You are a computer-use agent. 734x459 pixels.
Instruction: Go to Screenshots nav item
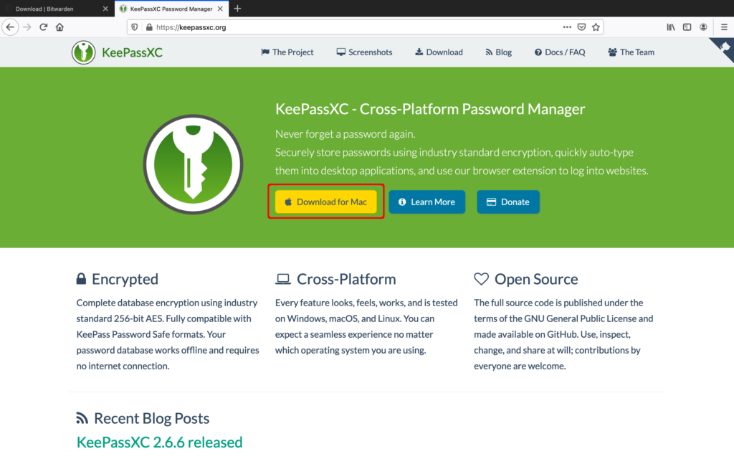click(364, 52)
